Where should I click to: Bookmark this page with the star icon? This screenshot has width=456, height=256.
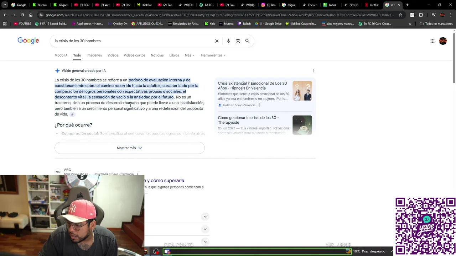(400, 15)
